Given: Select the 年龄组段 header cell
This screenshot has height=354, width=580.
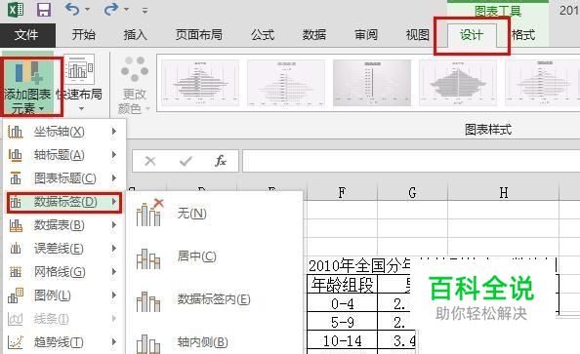Looking at the screenshot, I should [x=342, y=285].
